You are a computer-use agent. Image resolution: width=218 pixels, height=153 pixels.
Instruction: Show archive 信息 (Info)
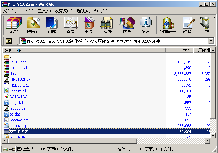click(146, 25)
